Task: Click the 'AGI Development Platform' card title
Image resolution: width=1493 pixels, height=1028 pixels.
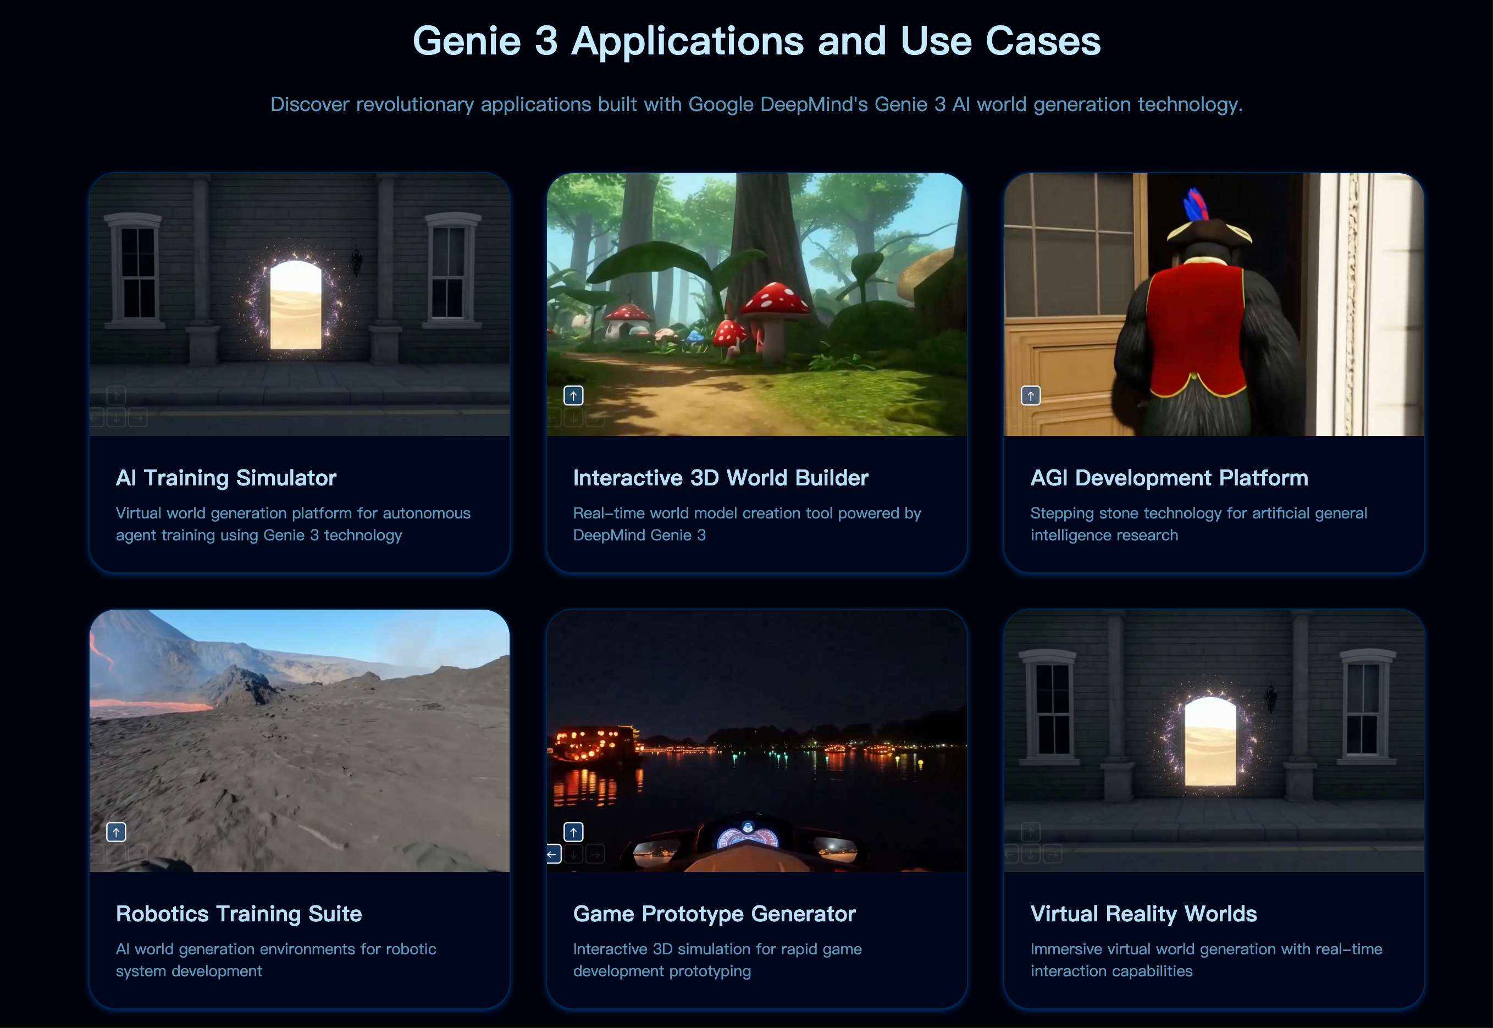Action: [x=1169, y=478]
